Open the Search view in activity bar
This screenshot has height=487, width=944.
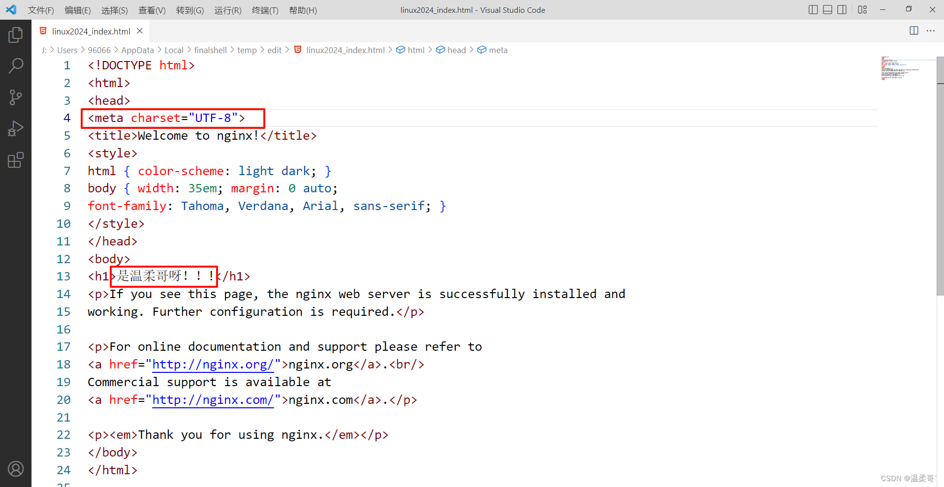16,65
